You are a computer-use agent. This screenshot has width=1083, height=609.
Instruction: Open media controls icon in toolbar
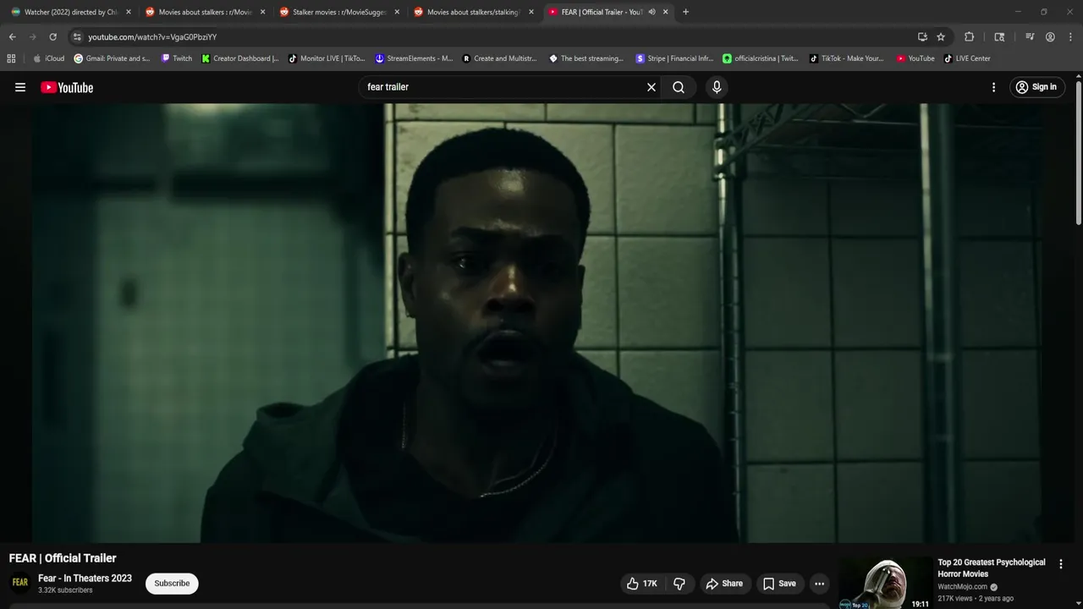(x=1030, y=37)
